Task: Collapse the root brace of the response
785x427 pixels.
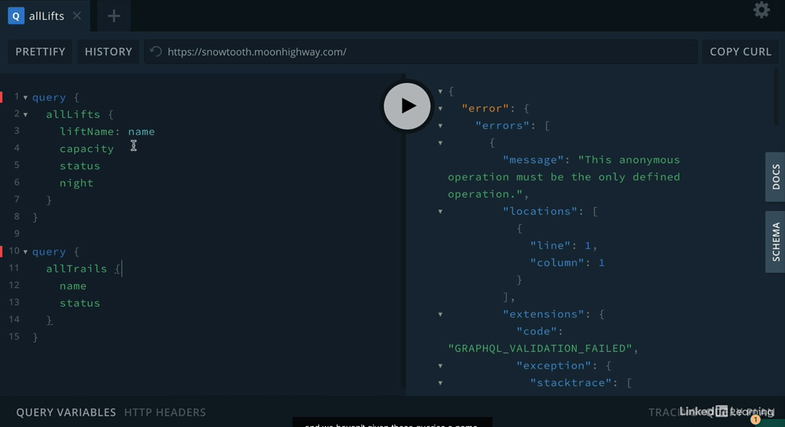Action: point(440,91)
